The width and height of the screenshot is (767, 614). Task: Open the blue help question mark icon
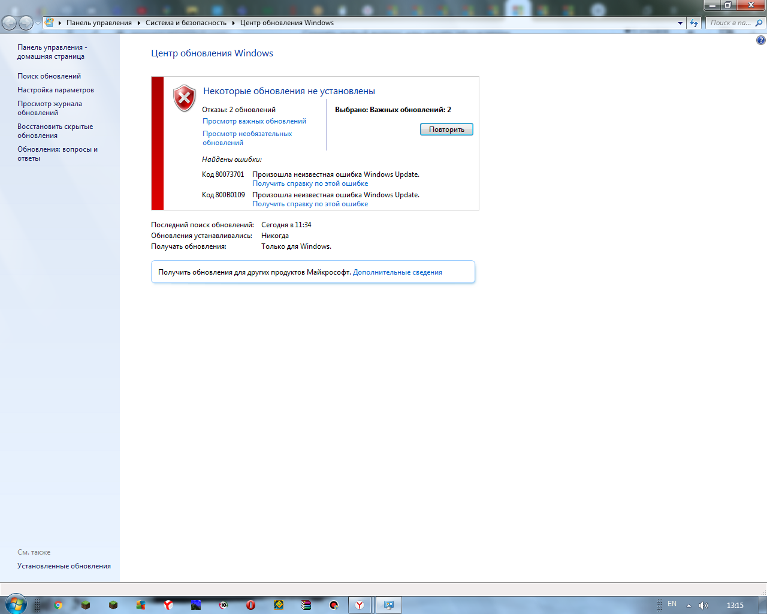click(x=760, y=40)
